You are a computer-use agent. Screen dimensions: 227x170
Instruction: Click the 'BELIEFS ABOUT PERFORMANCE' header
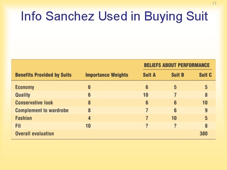tap(177, 65)
